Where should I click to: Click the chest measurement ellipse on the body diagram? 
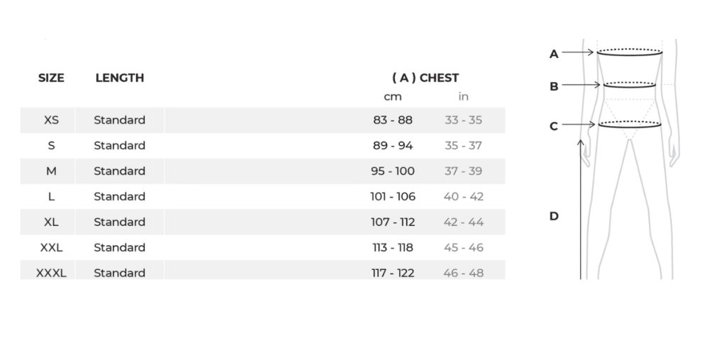click(x=630, y=52)
